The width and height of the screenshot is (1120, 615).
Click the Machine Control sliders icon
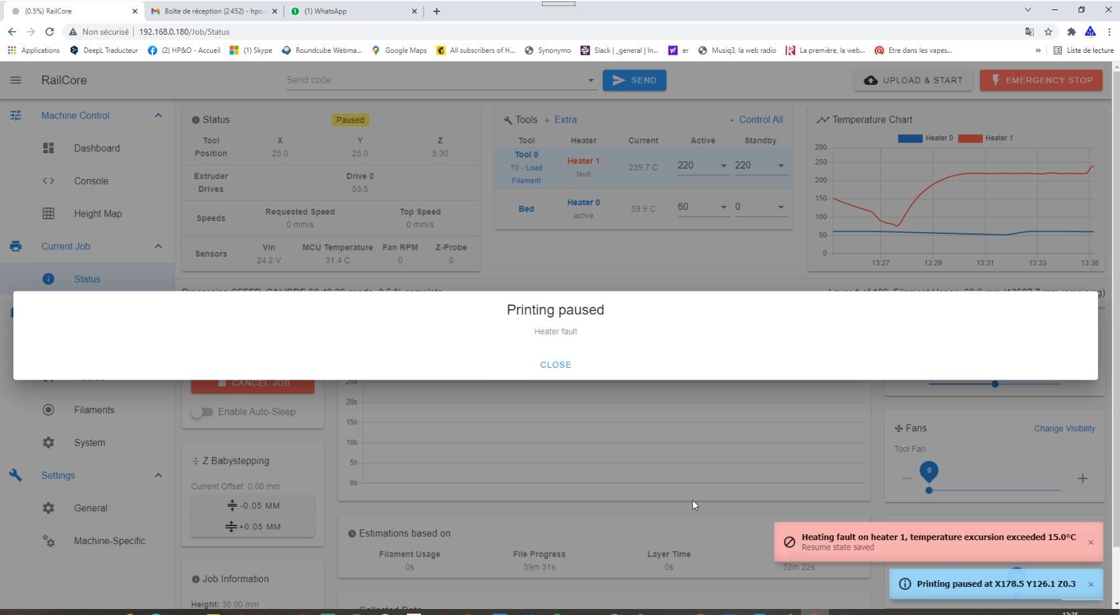tap(15, 116)
